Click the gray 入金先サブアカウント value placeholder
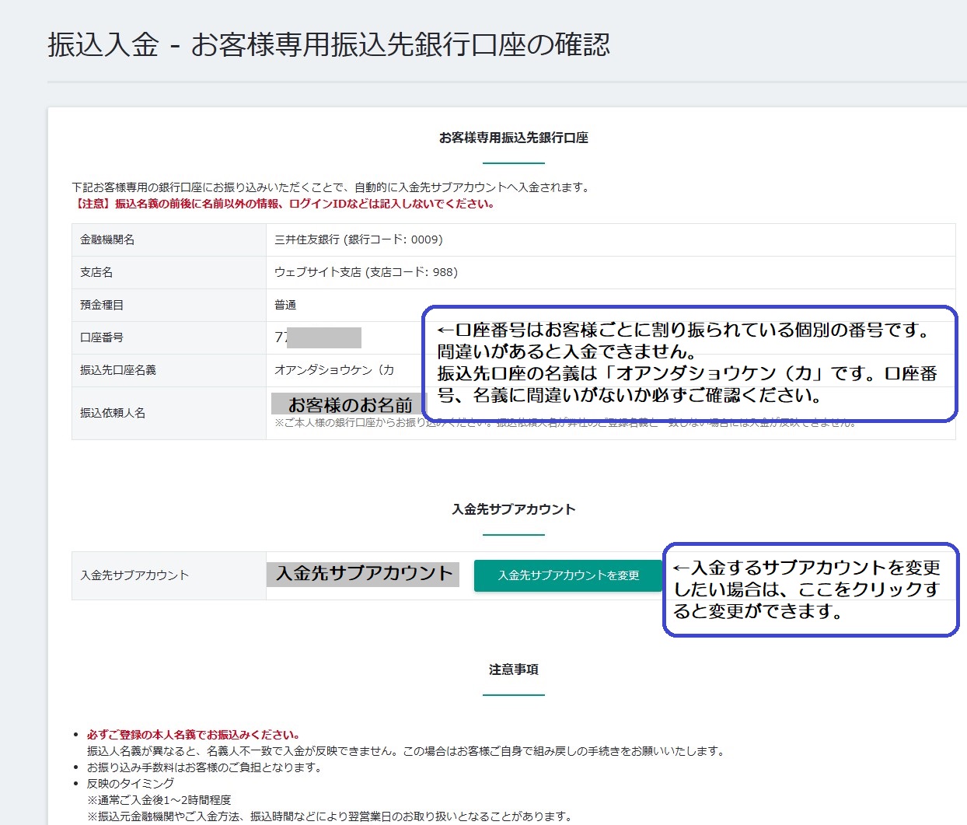The image size is (967, 825). 364,574
